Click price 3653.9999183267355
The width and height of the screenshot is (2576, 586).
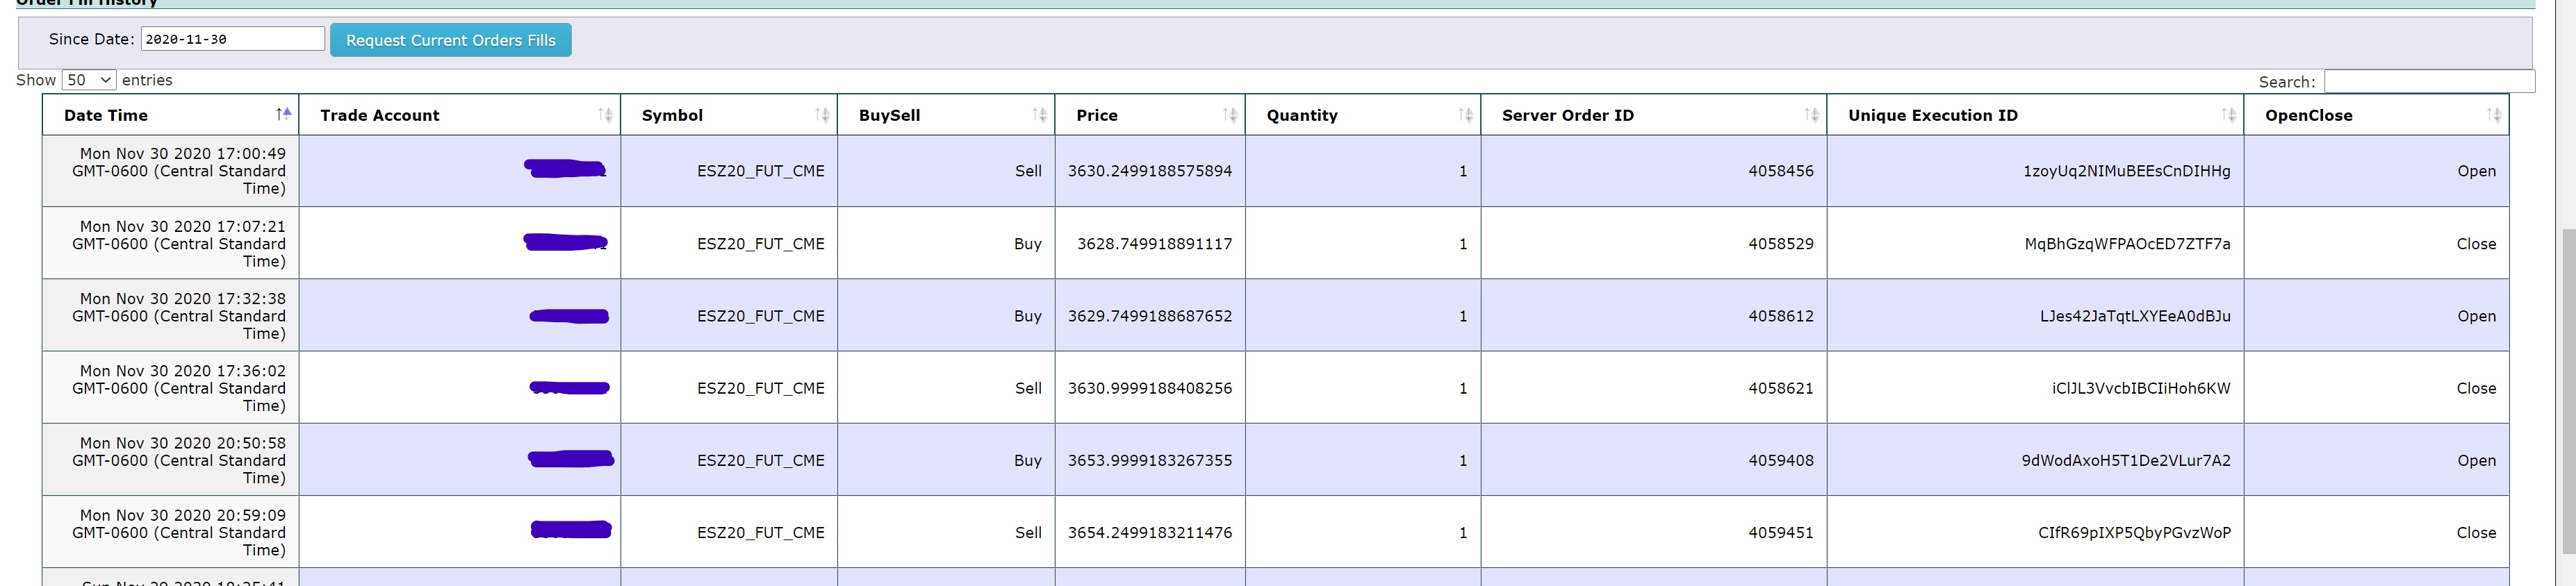tap(1150, 460)
